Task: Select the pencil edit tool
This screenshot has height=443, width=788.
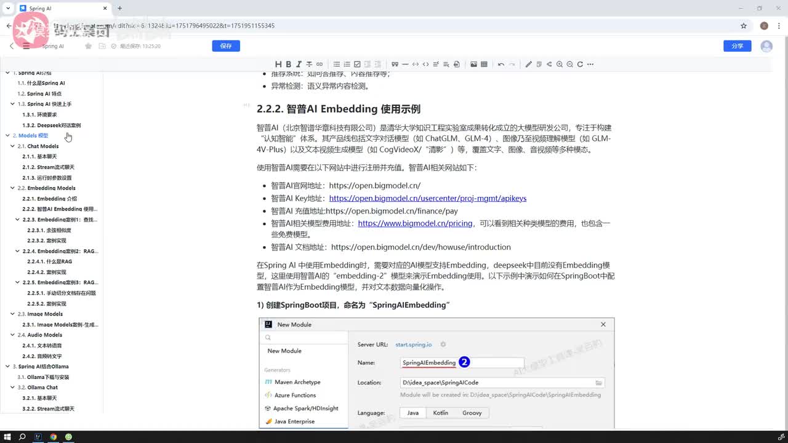Action: pos(529,64)
